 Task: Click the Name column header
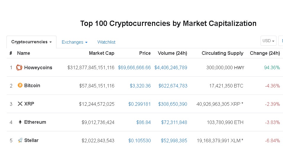pyautogui.click(x=24, y=53)
